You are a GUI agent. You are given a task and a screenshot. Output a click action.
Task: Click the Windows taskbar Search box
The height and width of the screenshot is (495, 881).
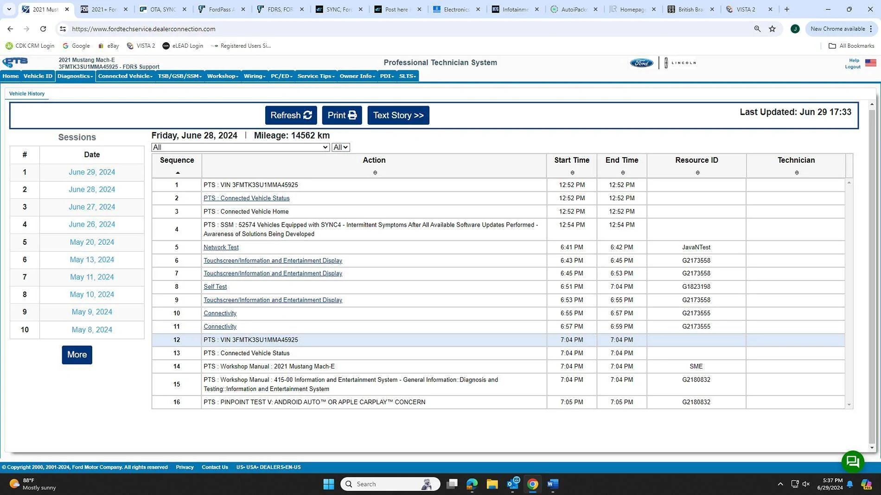[390, 484]
